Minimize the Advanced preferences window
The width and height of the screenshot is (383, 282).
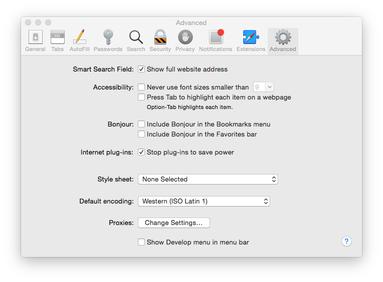[38, 22]
